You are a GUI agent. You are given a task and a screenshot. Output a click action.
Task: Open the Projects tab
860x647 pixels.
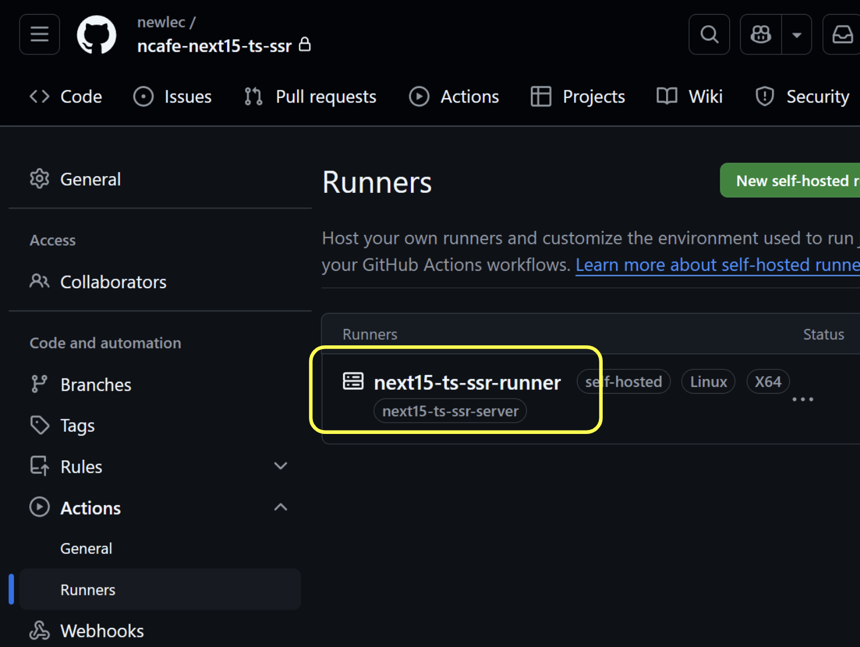[x=578, y=96]
